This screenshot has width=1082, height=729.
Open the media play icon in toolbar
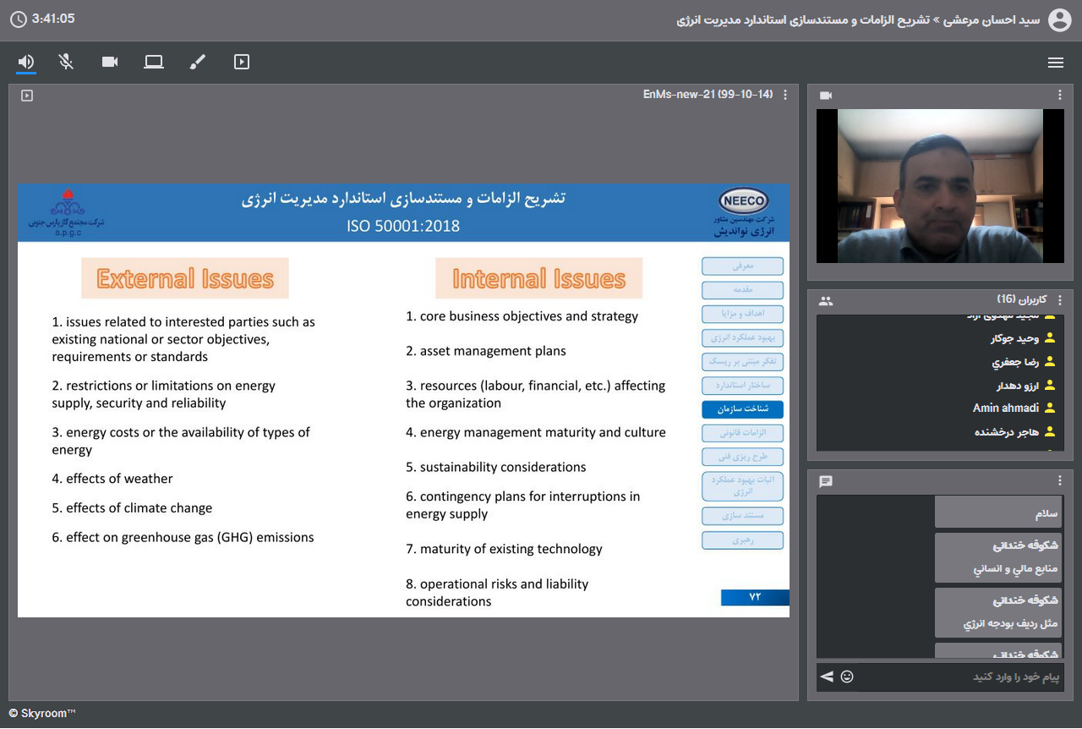tap(242, 62)
